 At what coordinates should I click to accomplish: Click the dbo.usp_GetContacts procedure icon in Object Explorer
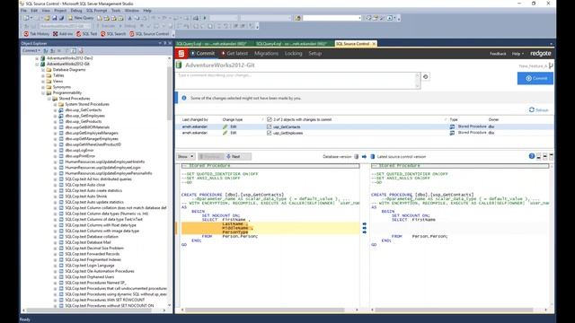(61, 109)
